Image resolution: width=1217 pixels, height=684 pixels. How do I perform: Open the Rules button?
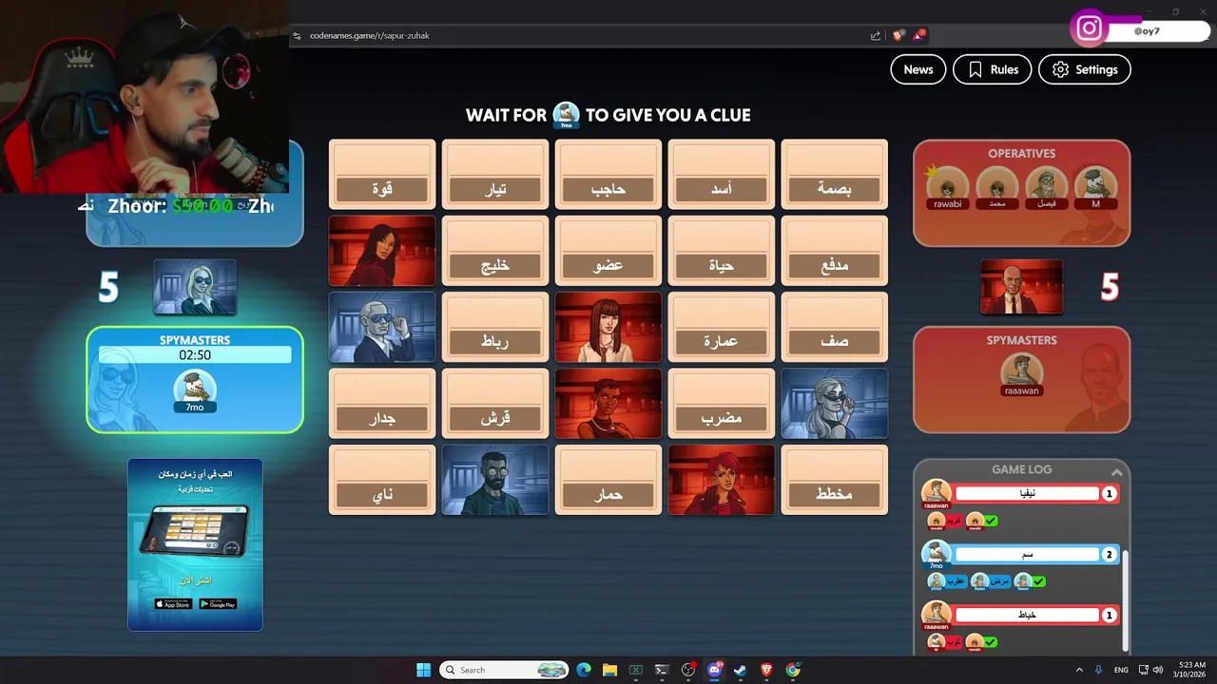pyautogui.click(x=992, y=69)
